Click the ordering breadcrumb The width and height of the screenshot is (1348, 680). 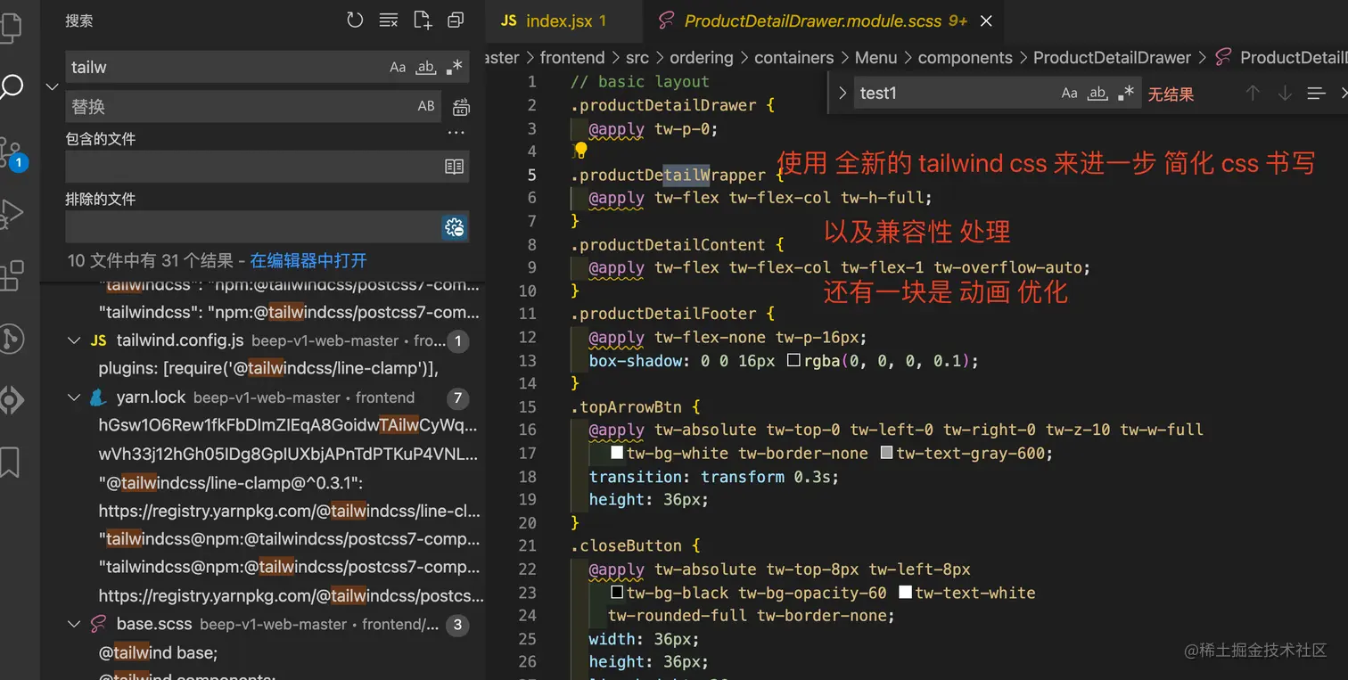tap(702, 58)
